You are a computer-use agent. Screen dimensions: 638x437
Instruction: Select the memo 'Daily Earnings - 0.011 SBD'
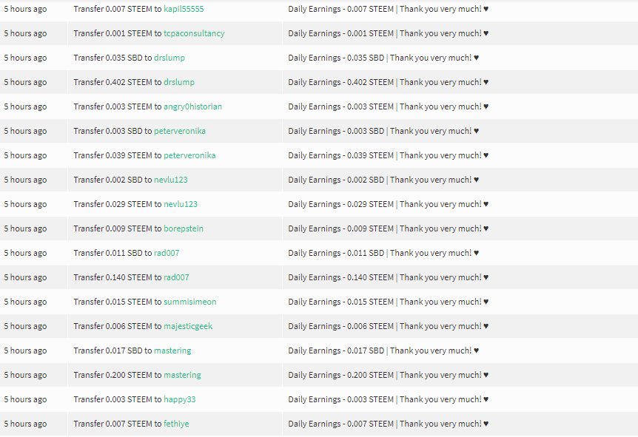point(336,253)
